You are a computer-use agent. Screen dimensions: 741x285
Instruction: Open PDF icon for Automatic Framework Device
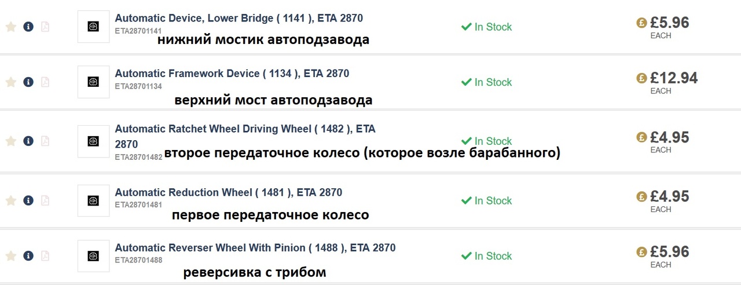[45, 82]
